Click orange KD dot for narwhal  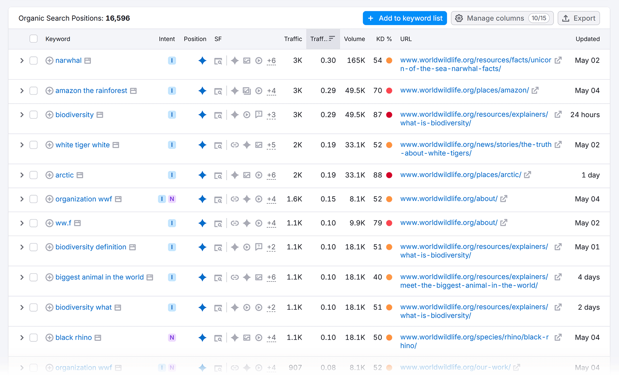pyautogui.click(x=389, y=60)
